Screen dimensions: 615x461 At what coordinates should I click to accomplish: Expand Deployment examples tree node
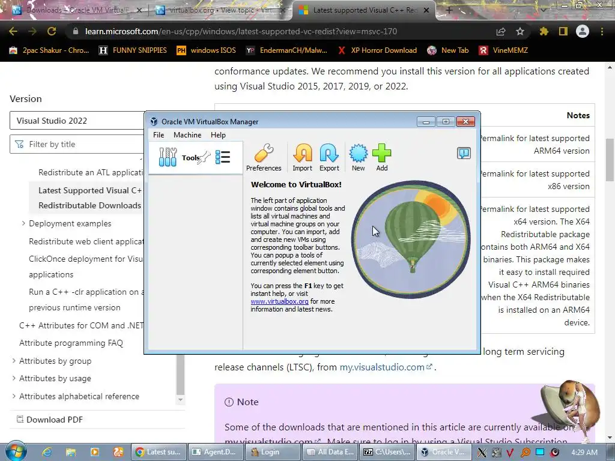coord(23,223)
